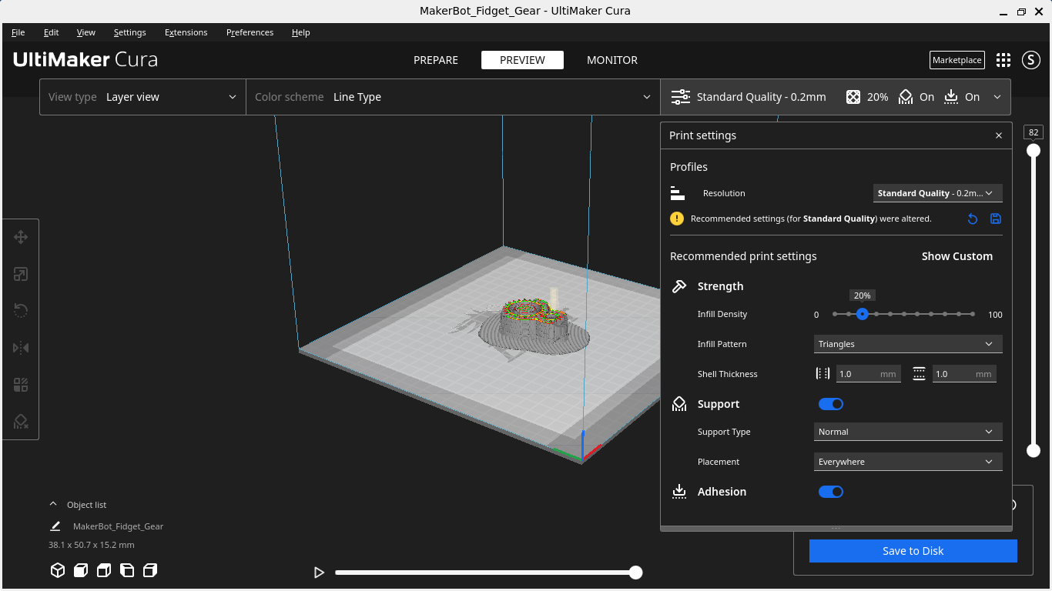Switch to top view camera preset
Viewport: 1052px width, 591px height.
(104, 570)
